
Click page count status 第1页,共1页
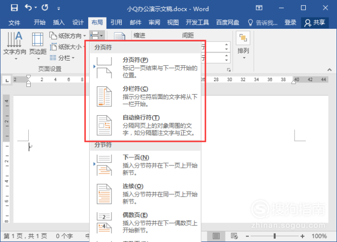pos(25,236)
